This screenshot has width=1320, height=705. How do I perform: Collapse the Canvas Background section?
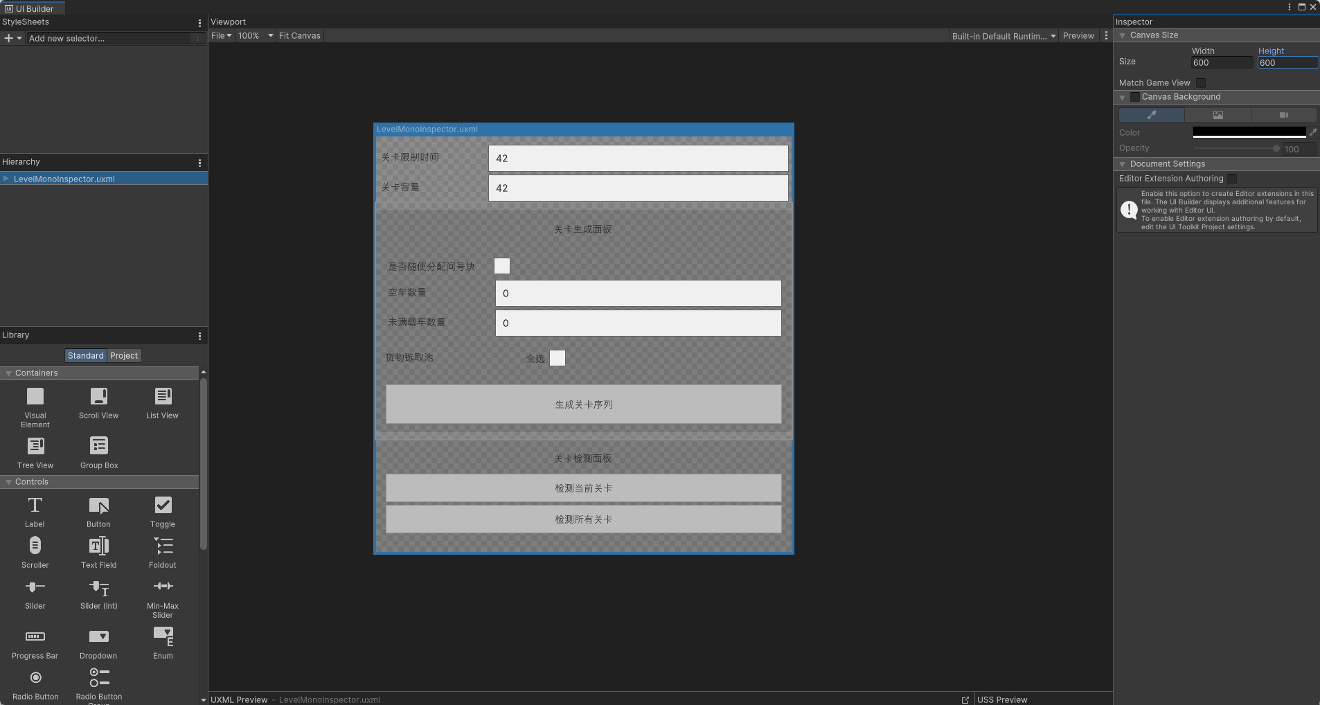click(1122, 97)
